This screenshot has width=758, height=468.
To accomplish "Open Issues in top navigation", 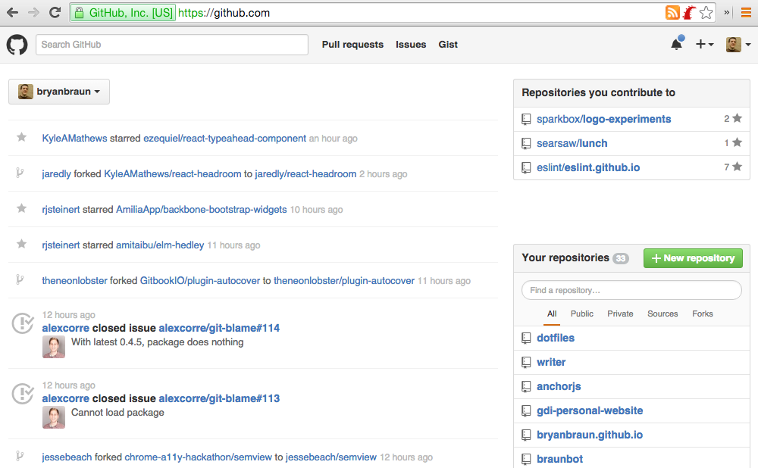I will tap(411, 45).
